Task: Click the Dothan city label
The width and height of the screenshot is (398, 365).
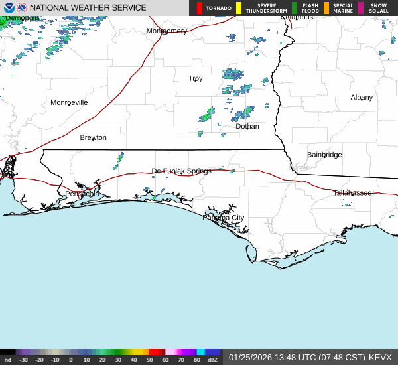Action: [x=247, y=126]
